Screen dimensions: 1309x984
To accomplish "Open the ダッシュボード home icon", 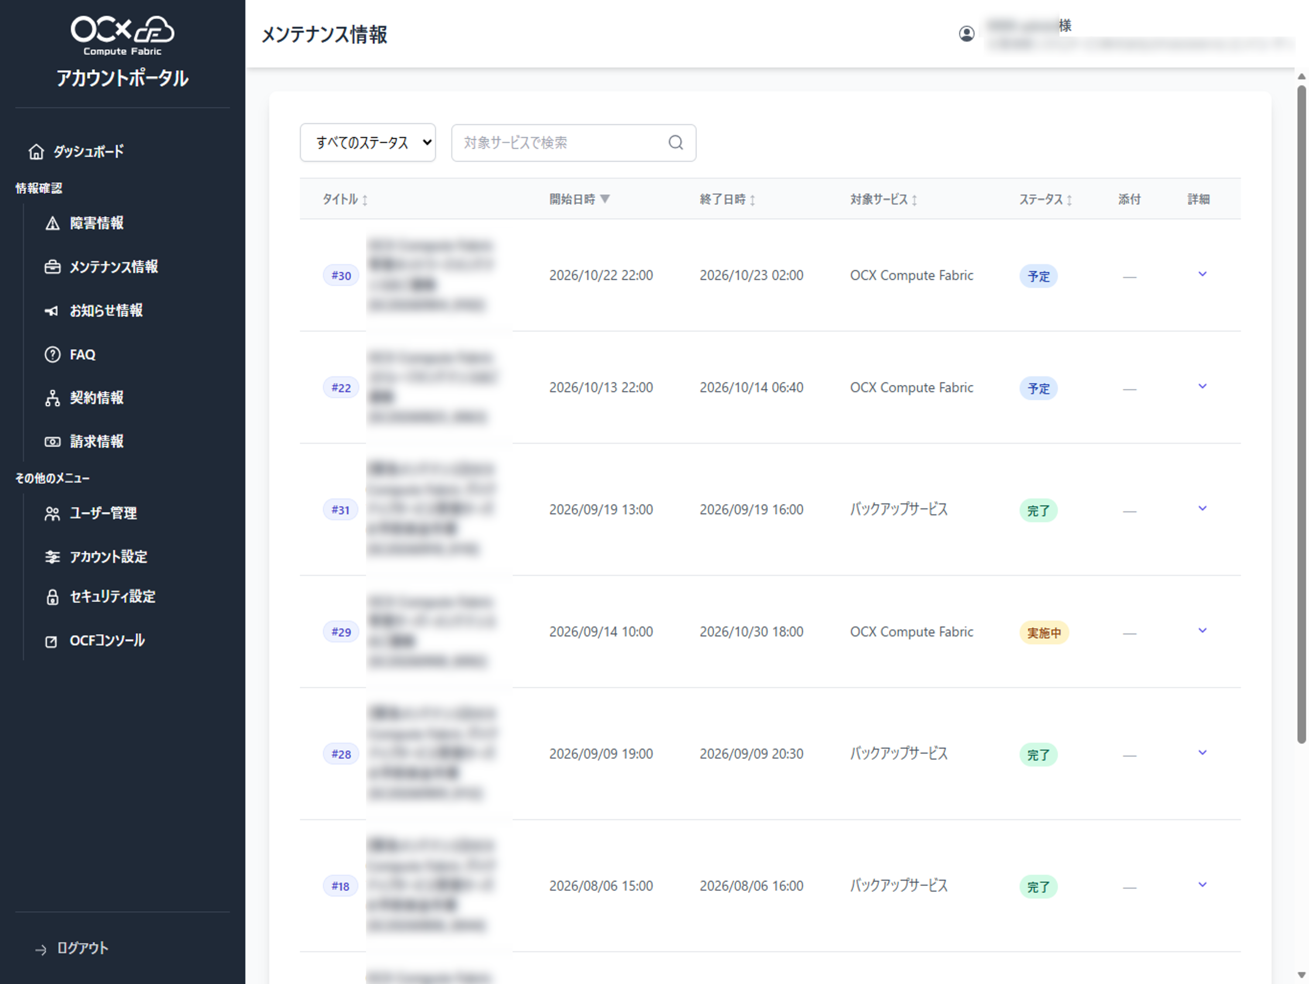I will pyautogui.click(x=36, y=151).
